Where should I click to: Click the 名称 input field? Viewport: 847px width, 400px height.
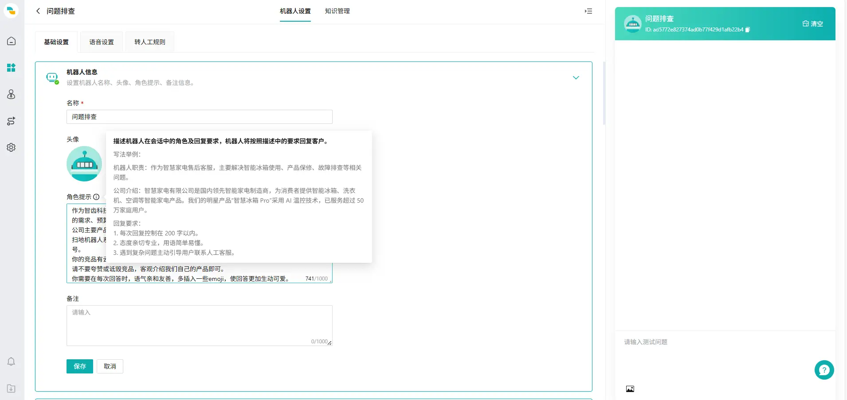click(x=199, y=117)
